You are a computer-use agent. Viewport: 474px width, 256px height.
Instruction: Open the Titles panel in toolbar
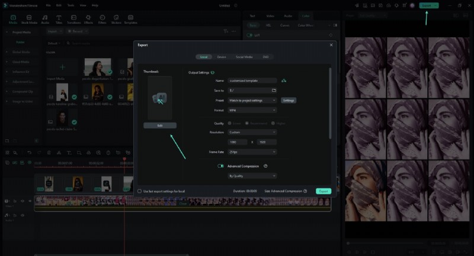tap(59, 19)
